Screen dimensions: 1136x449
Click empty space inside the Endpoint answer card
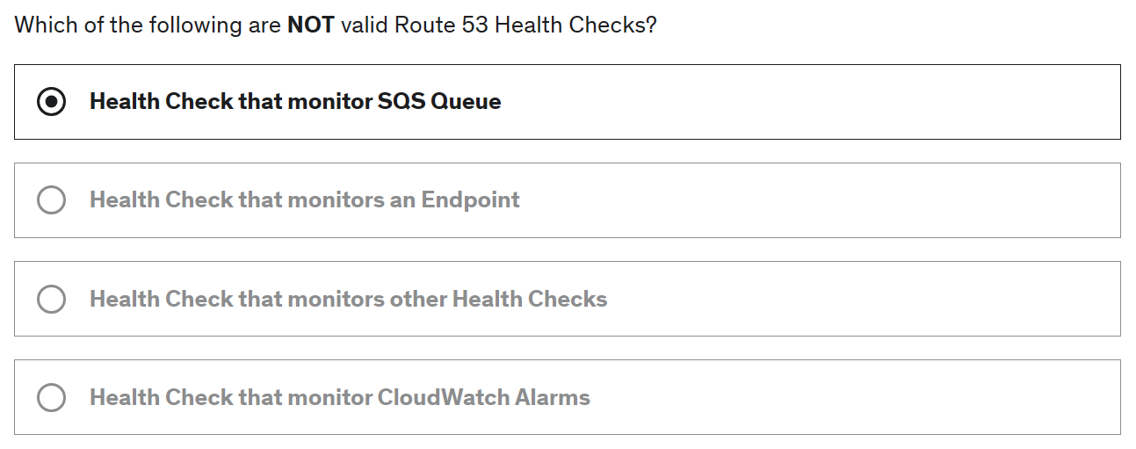791,200
